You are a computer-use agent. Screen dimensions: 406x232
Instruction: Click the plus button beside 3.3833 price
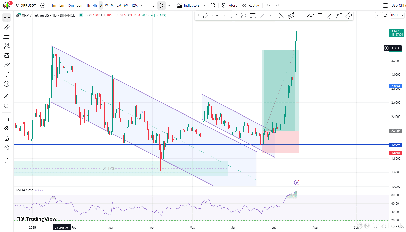pos(386,48)
